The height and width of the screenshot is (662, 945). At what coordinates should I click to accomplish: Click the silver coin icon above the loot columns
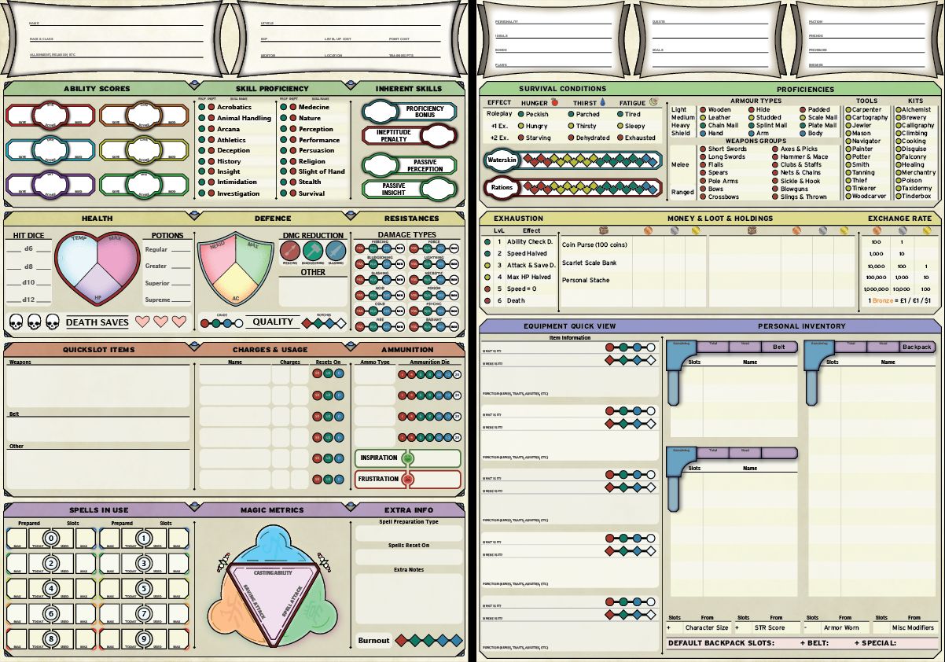[x=674, y=230]
